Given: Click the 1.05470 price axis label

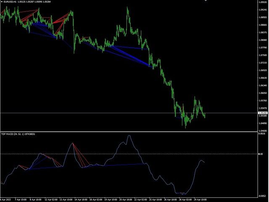Looking at the screenshot, I should click(x=263, y=108).
